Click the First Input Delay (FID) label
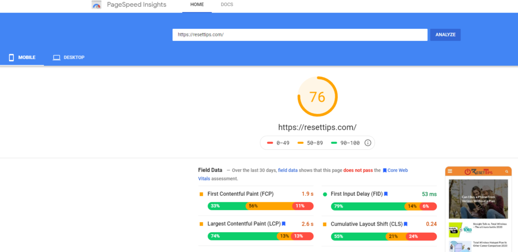Viewport: 518px width, 252px height. 357,194
